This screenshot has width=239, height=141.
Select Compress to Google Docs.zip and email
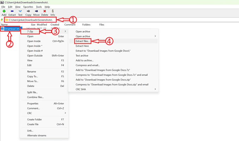(x=114, y=85)
